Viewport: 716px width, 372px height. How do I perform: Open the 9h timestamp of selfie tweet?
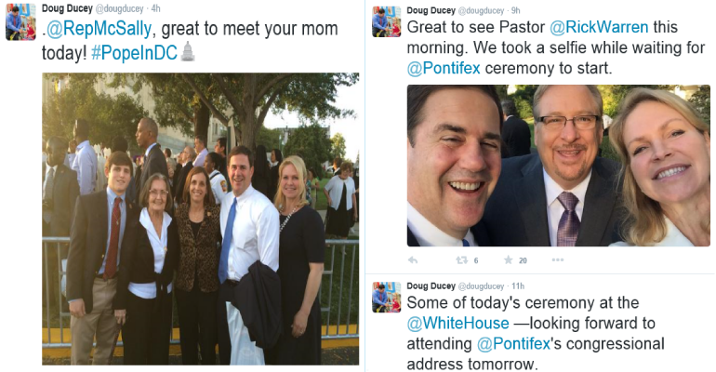(515, 9)
